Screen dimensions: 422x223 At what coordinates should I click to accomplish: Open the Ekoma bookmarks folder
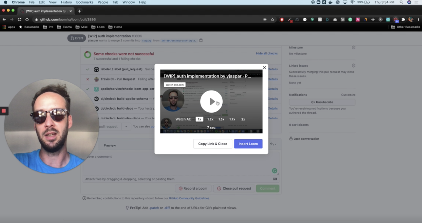coord(64,27)
